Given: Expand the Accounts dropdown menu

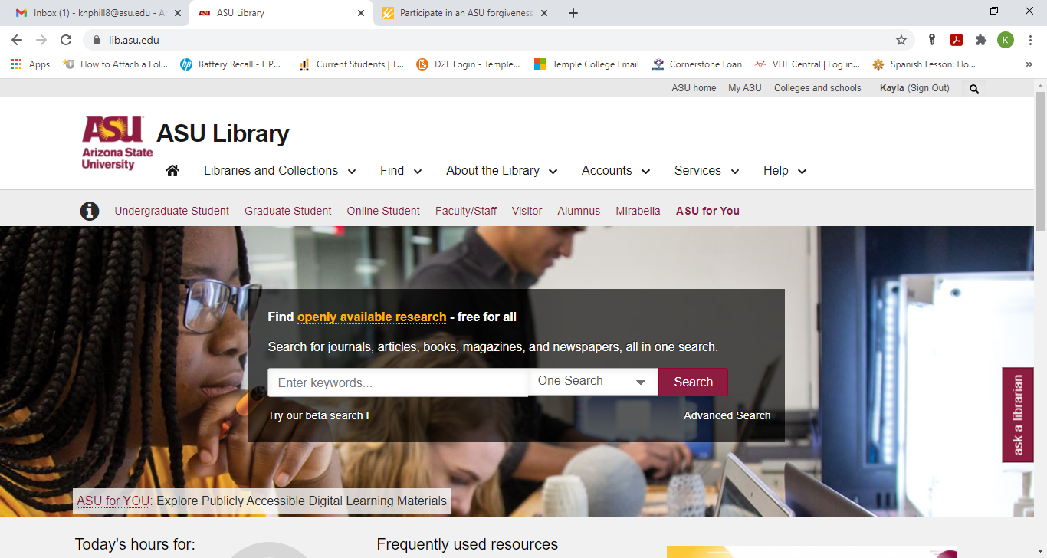Looking at the screenshot, I should point(615,171).
